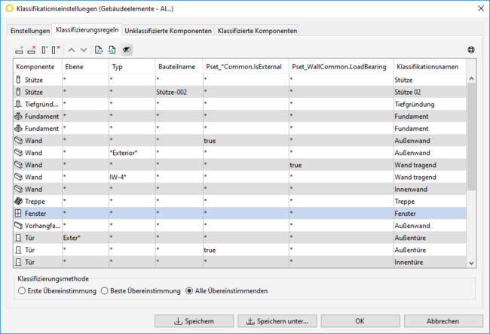Delete the selected rule row
This screenshot has width=490, height=334.
(x=32, y=50)
